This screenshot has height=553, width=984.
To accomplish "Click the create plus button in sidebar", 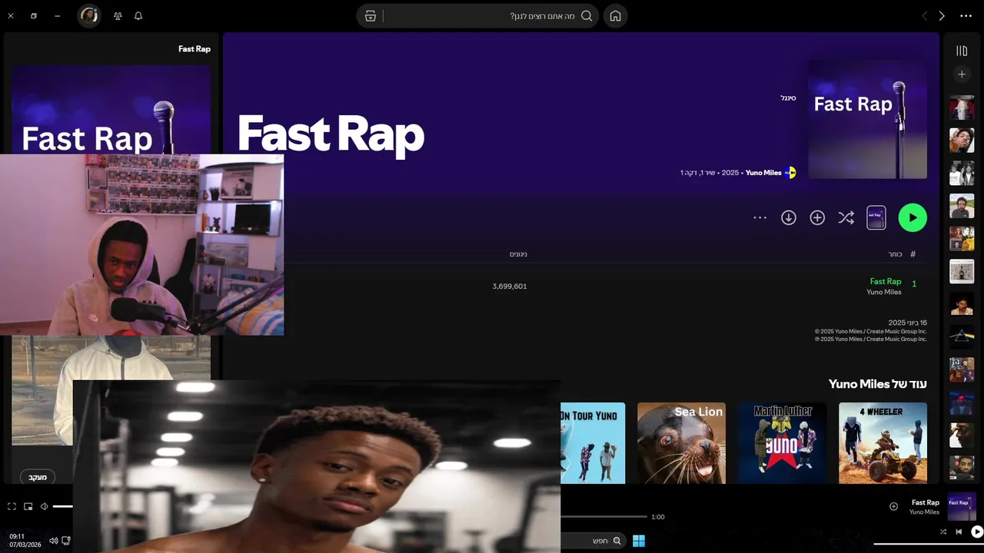I will tap(962, 75).
